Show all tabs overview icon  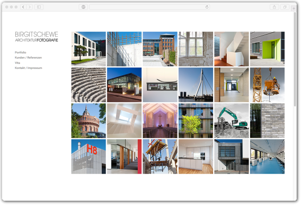point(285,7)
